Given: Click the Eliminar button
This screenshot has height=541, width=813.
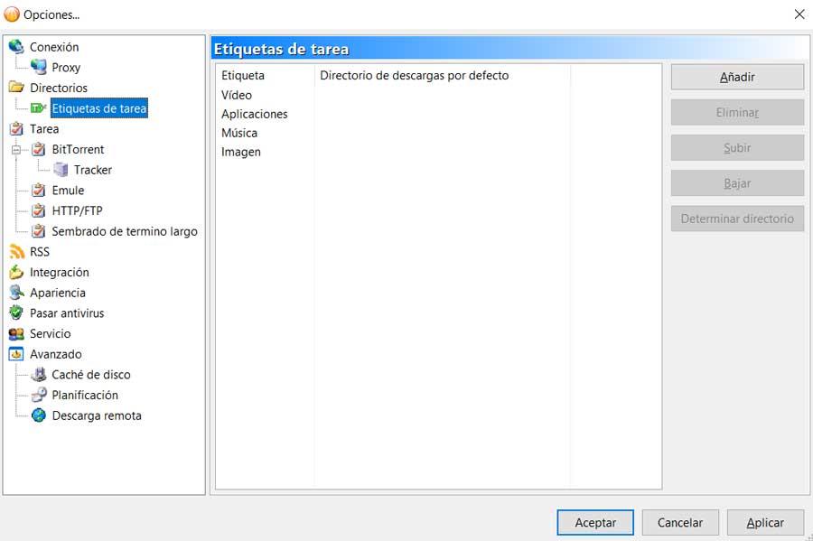Looking at the screenshot, I should [x=737, y=113].
